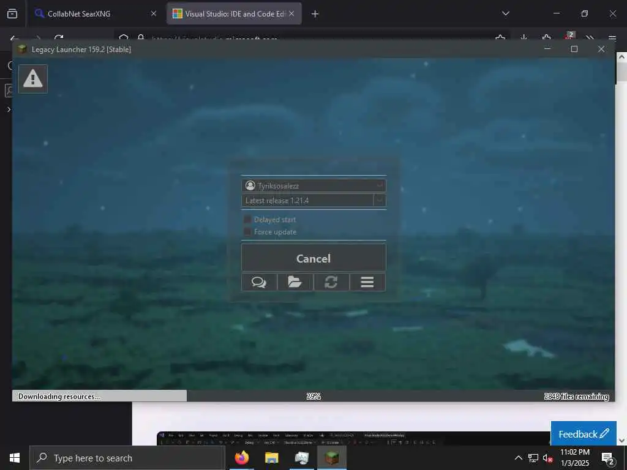The height and width of the screenshot is (470, 627).
Task: Open the launcher settings hamburger menu button
Action: click(x=367, y=282)
